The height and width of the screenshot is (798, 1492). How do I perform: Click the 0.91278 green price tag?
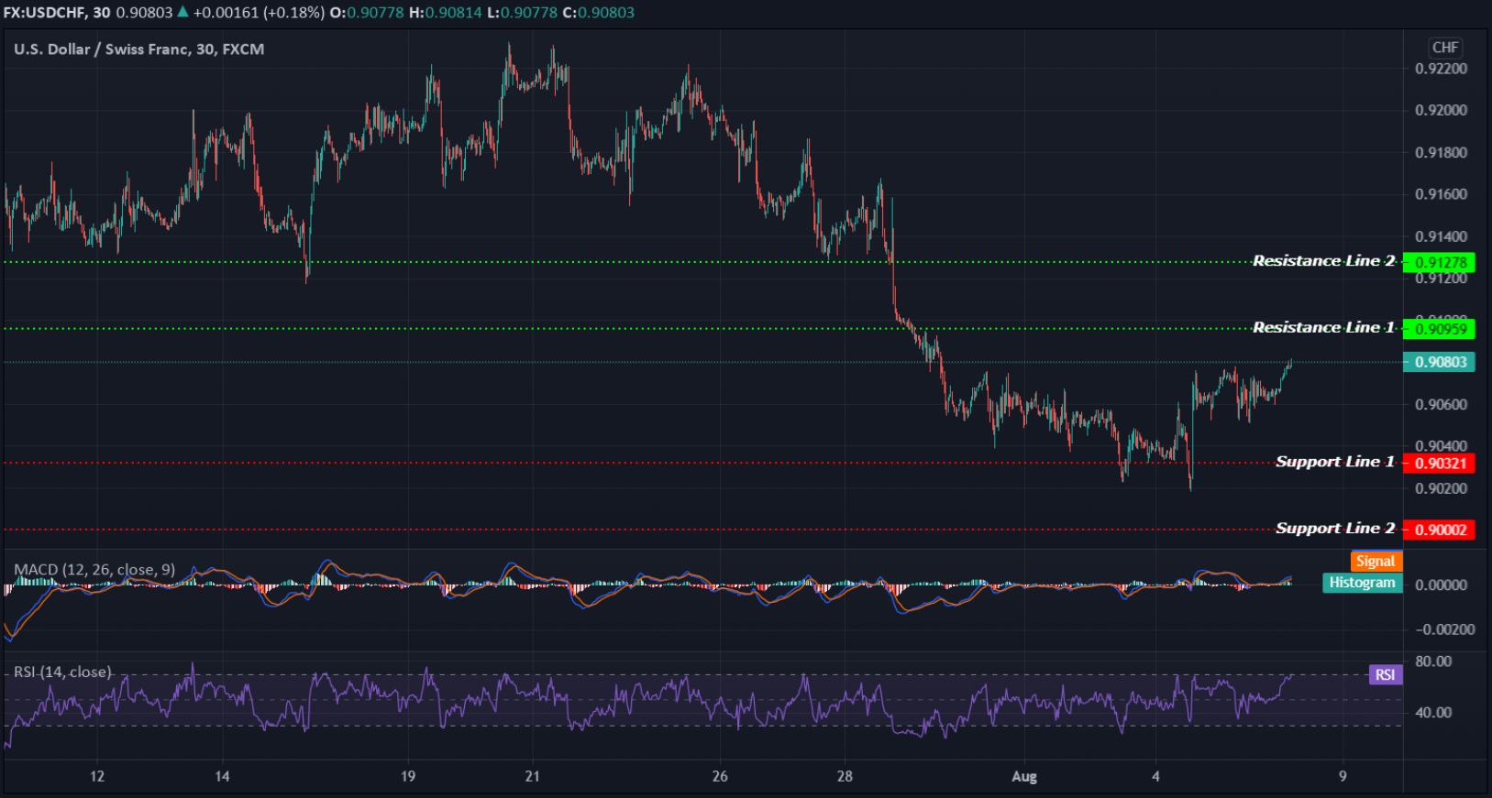(1440, 263)
